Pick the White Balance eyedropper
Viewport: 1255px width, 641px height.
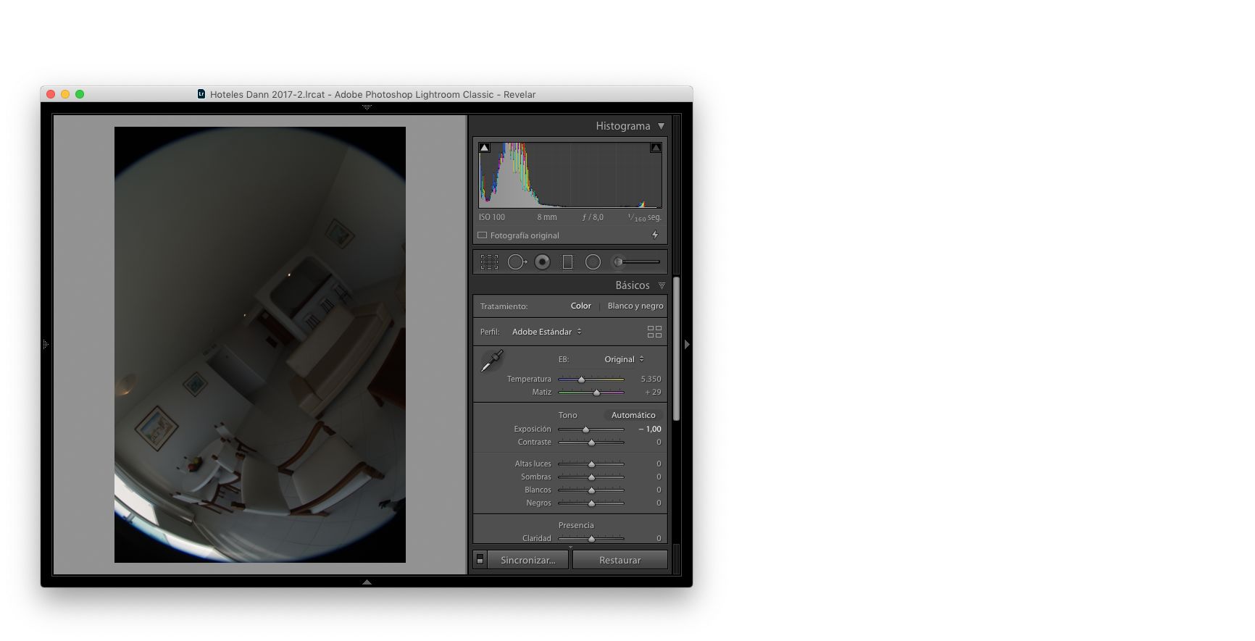point(492,360)
